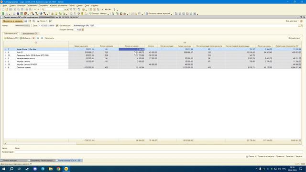This screenshot has height=172, width=306.
Task: Expand the 'Интерактивная доска' row
Action: point(5,58)
